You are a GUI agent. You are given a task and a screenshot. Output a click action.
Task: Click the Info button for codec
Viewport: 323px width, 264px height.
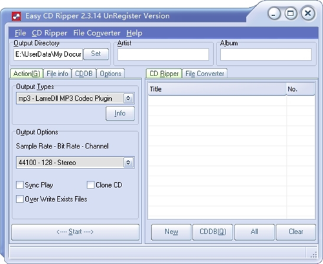tap(120, 113)
